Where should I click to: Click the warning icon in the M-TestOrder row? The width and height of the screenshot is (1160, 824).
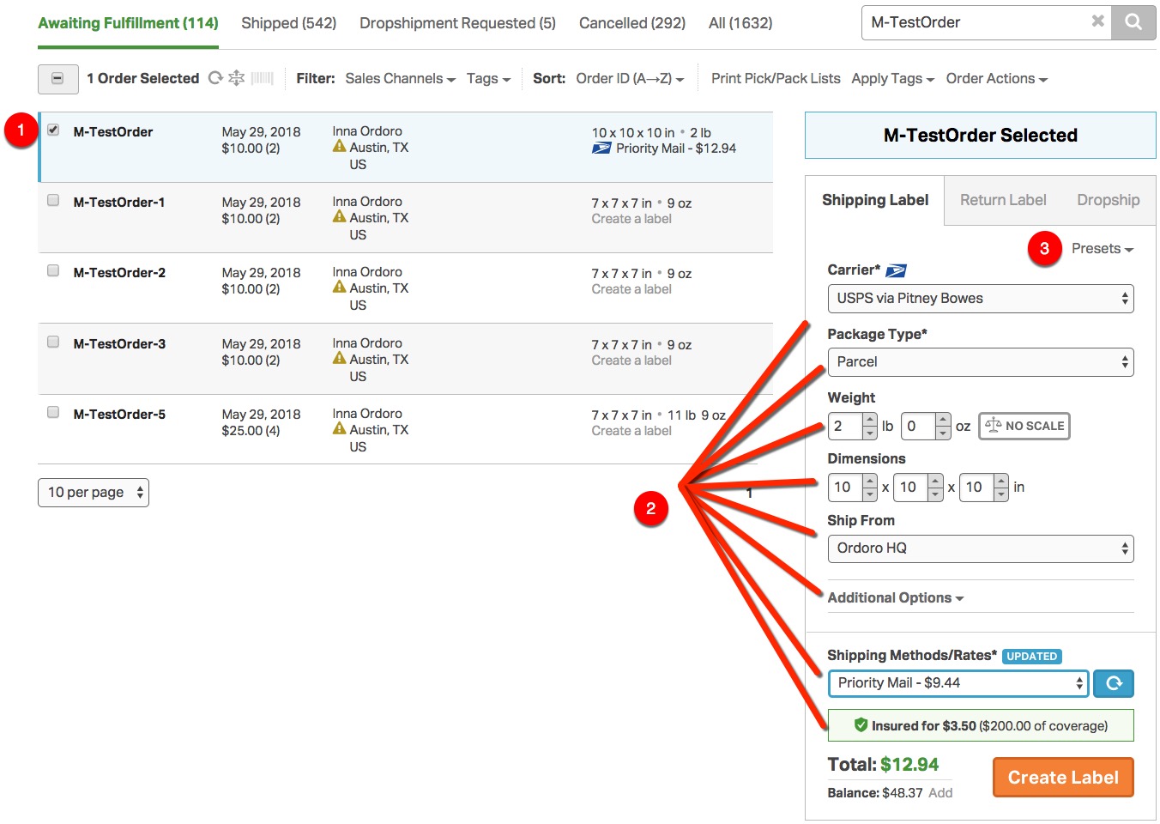[340, 147]
